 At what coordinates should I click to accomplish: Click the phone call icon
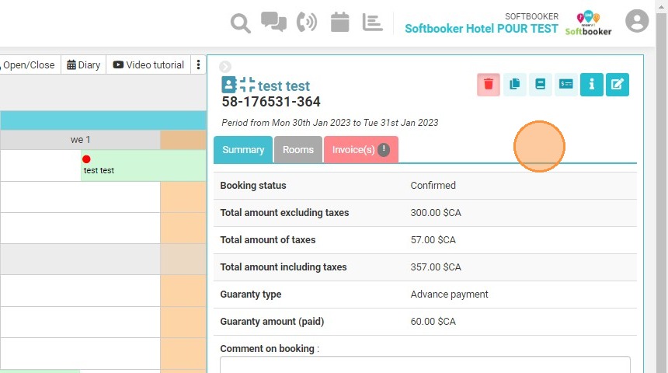click(x=307, y=22)
